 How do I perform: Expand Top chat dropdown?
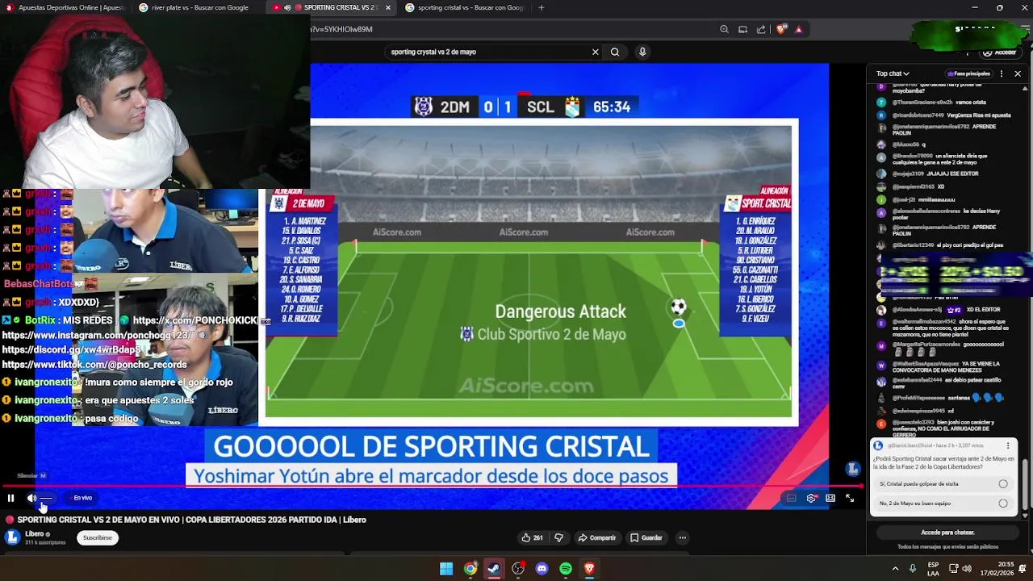pos(892,73)
